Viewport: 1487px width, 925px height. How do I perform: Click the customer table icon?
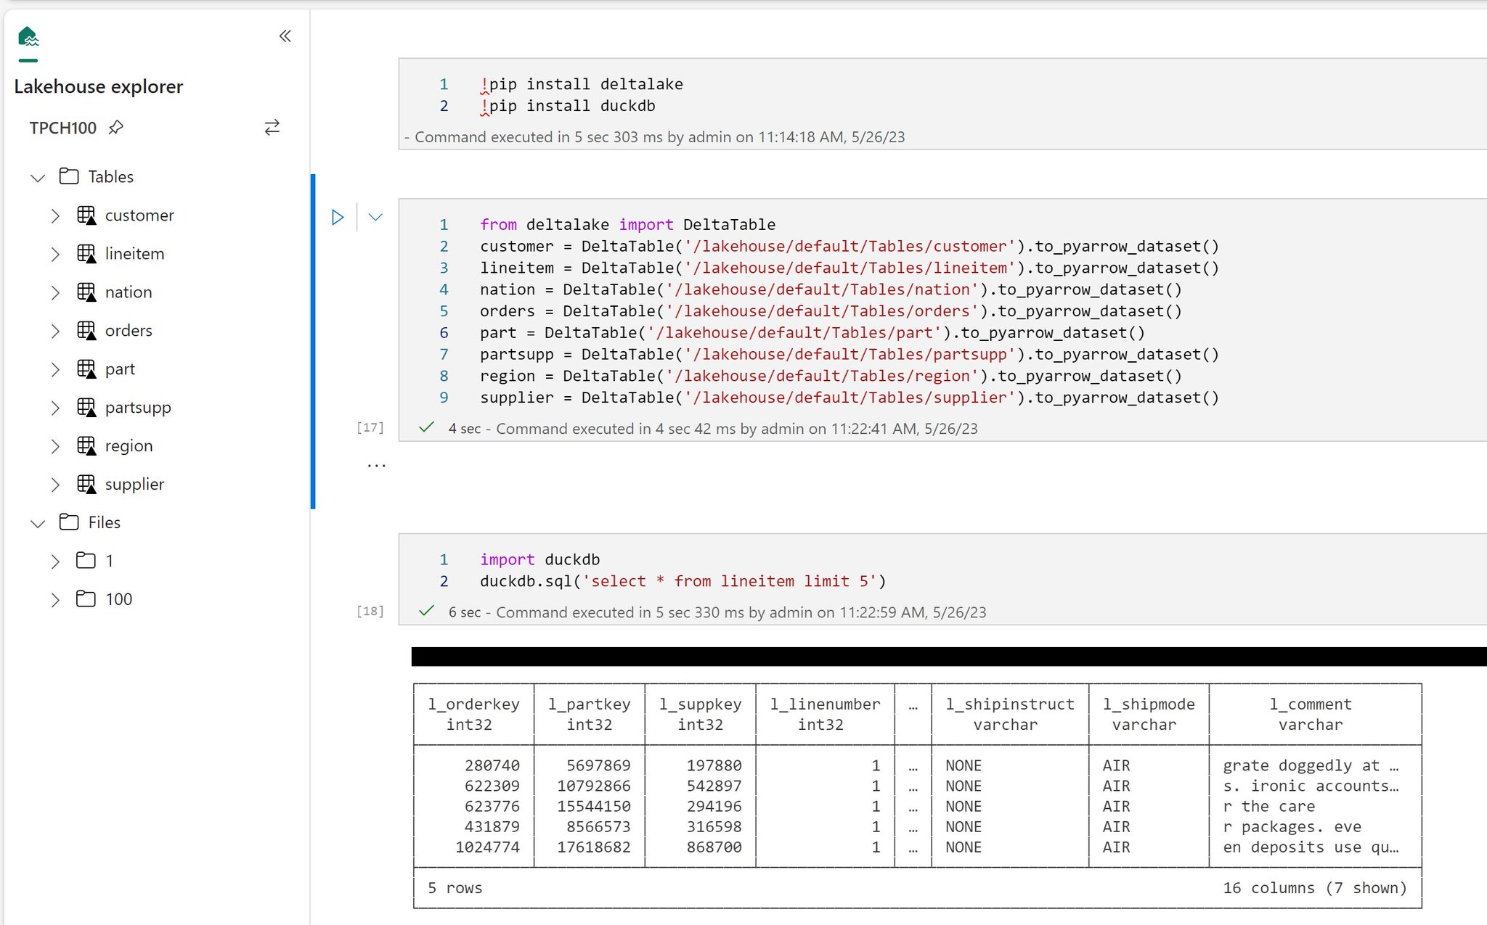[x=86, y=215]
